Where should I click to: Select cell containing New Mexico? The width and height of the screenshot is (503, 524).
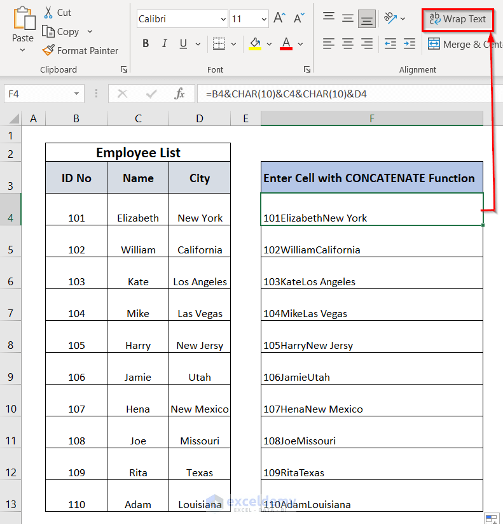200,400
